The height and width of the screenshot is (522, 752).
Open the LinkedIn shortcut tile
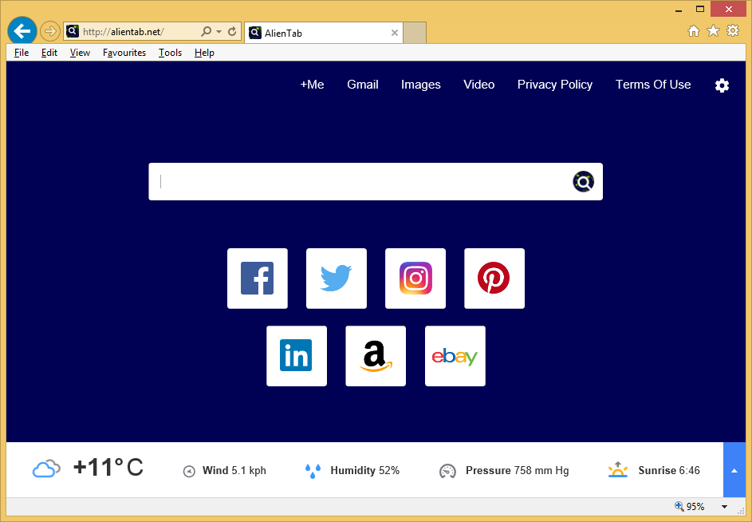[x=297, y=356]
